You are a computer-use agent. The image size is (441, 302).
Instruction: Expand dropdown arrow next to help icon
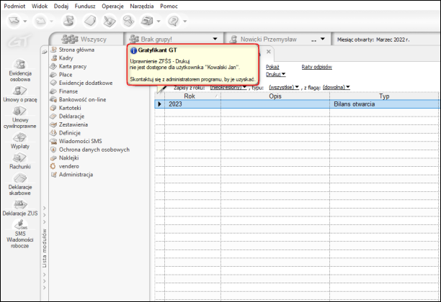(x=184, y=21)
